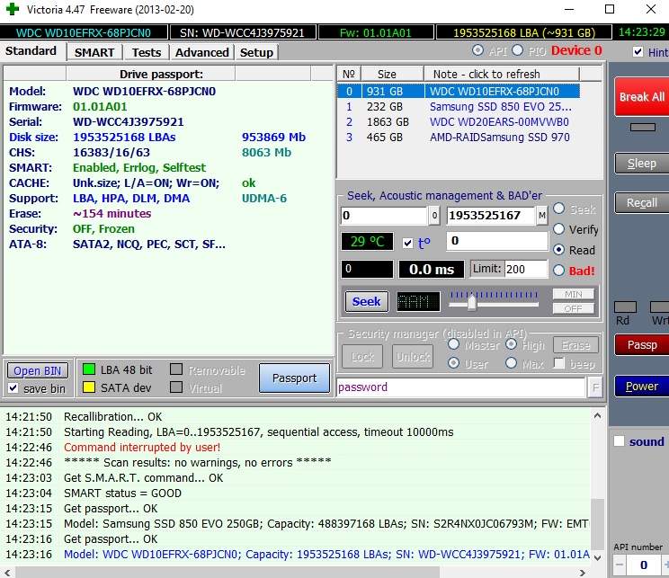The height and width of the screenshot is (578, 669).
Task: Click the Passport button
Action: click(x=294, y=378)
